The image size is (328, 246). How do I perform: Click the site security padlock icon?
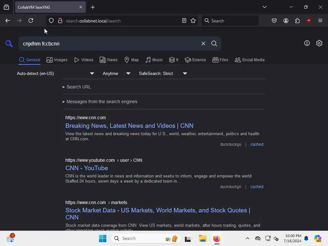pyautogui.click(x=60, y=20)
